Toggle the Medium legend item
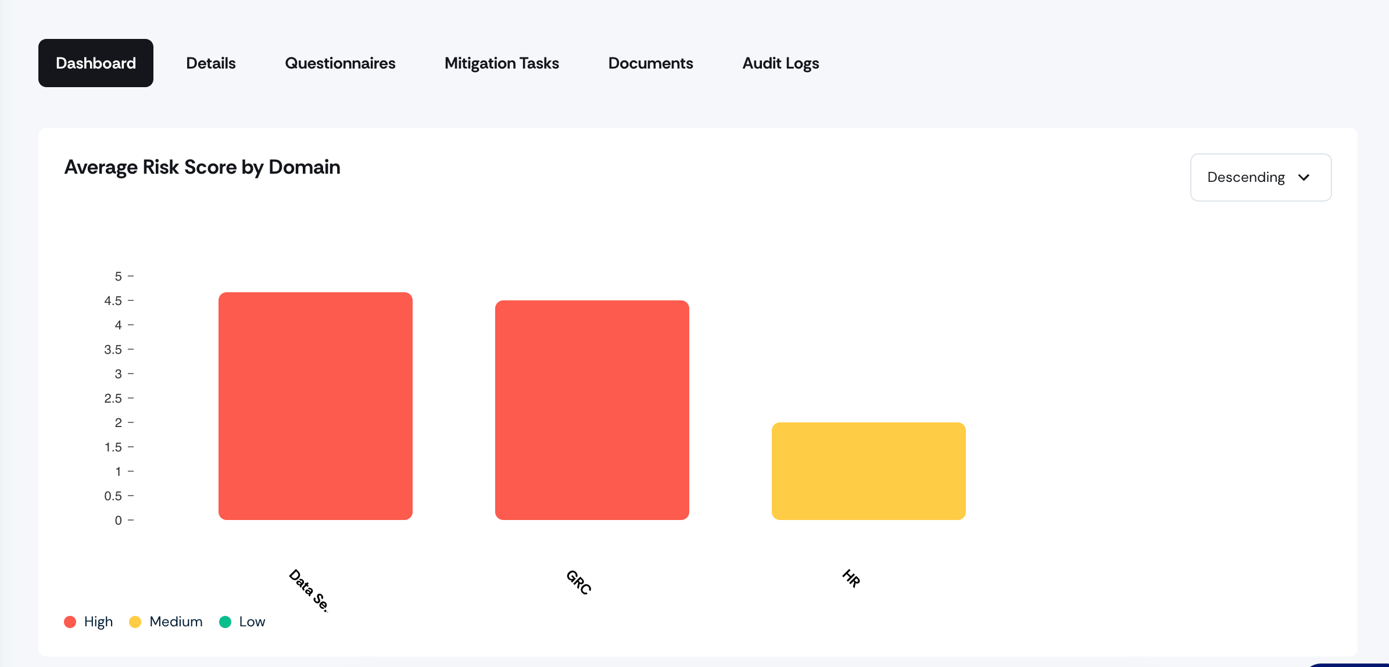This screenshot has height=667, width=1389. [166, 622]
